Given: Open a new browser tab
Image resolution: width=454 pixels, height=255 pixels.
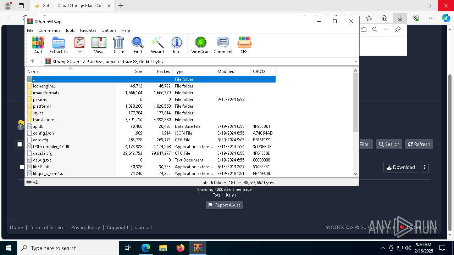Looking at the screenshot, I should 121,6.
